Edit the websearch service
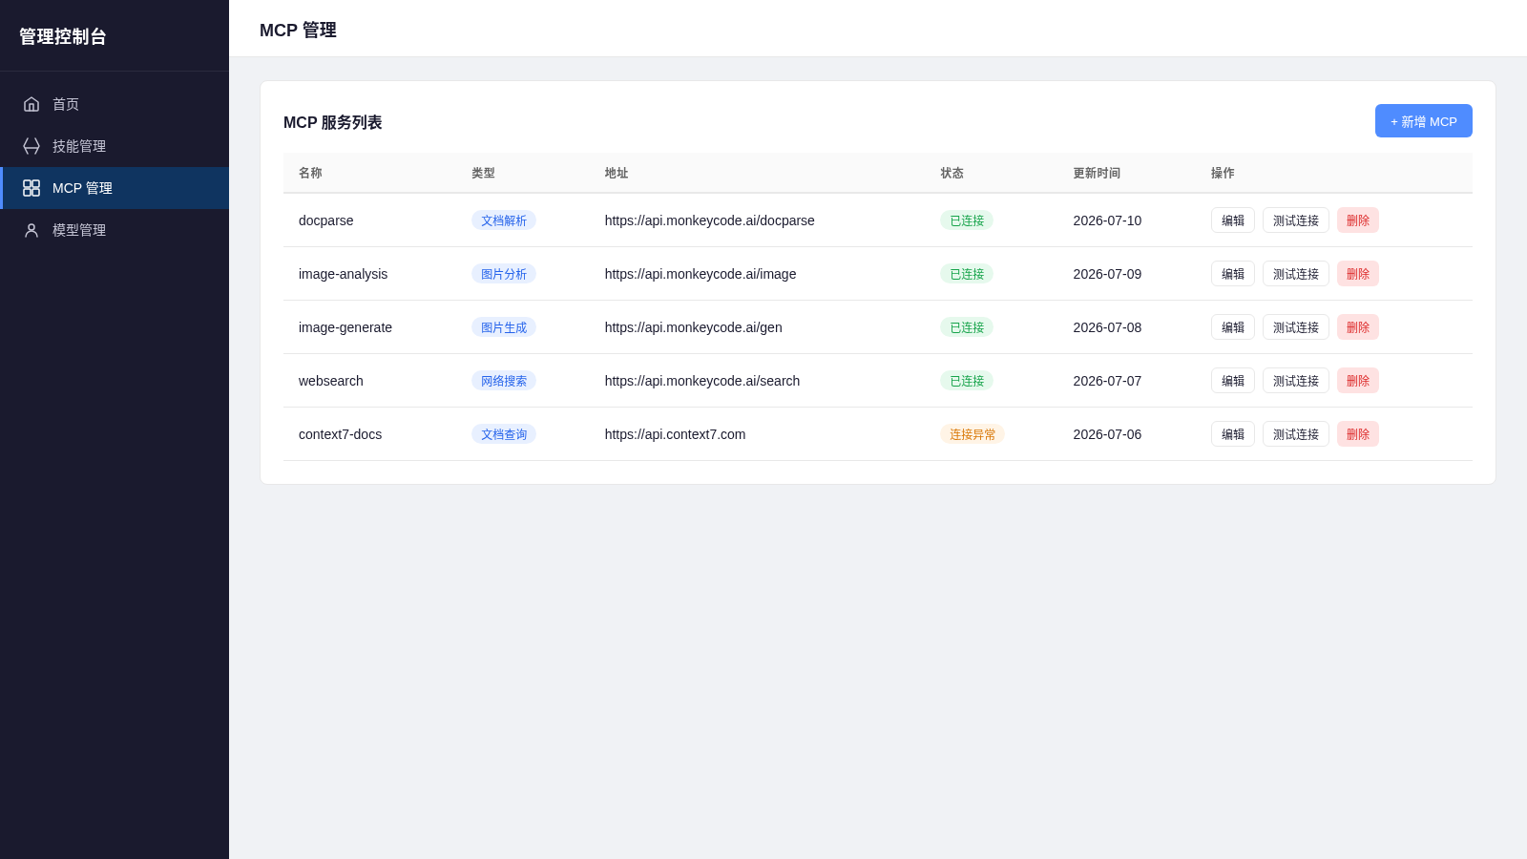 (x=1233, y=381)
